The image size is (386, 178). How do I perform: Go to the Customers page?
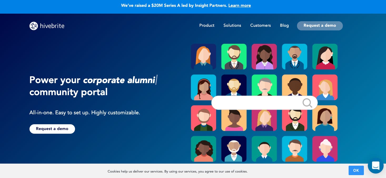click(x=260, y=25)
